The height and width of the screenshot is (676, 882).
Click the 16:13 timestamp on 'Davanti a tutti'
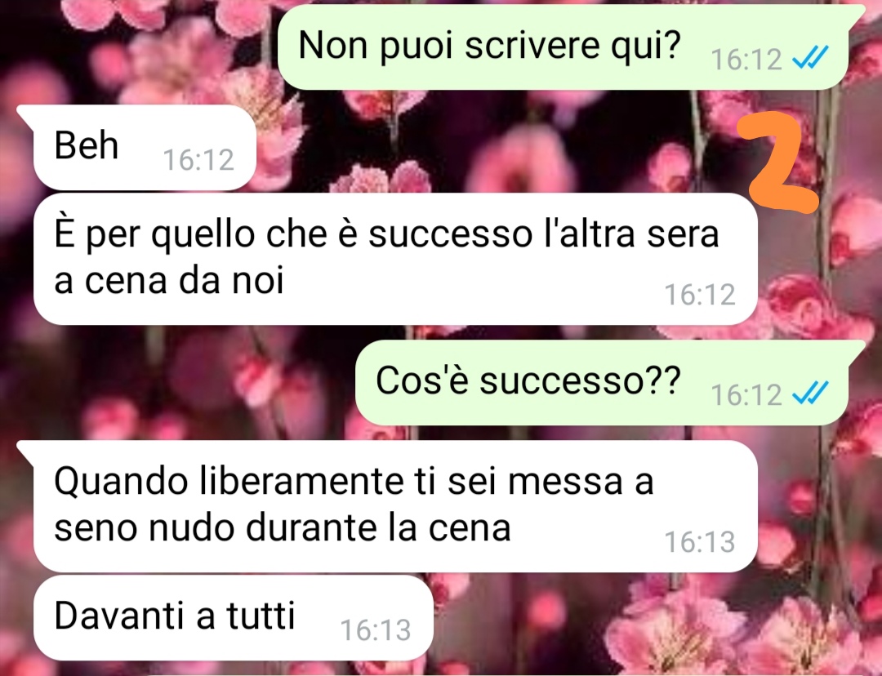pyautogui.click(x=376, y=630)
